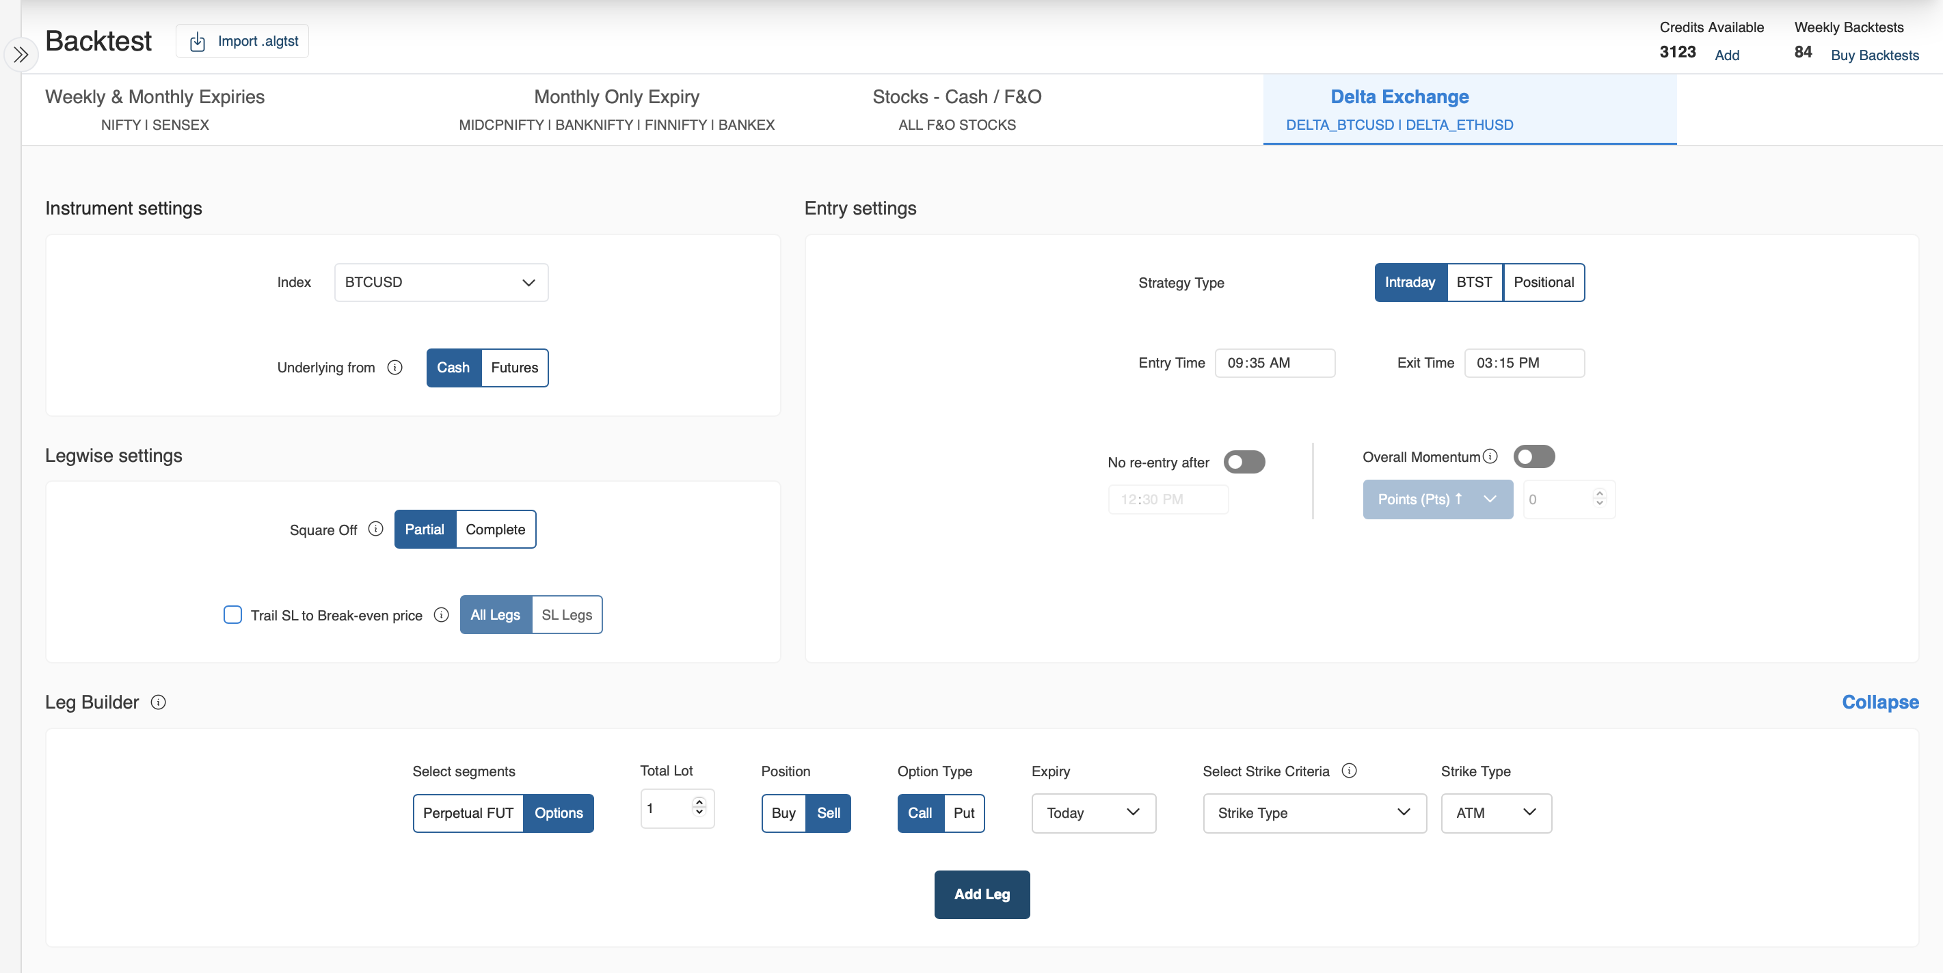Enable the No re-entry after toggle

coord(1244,461)
